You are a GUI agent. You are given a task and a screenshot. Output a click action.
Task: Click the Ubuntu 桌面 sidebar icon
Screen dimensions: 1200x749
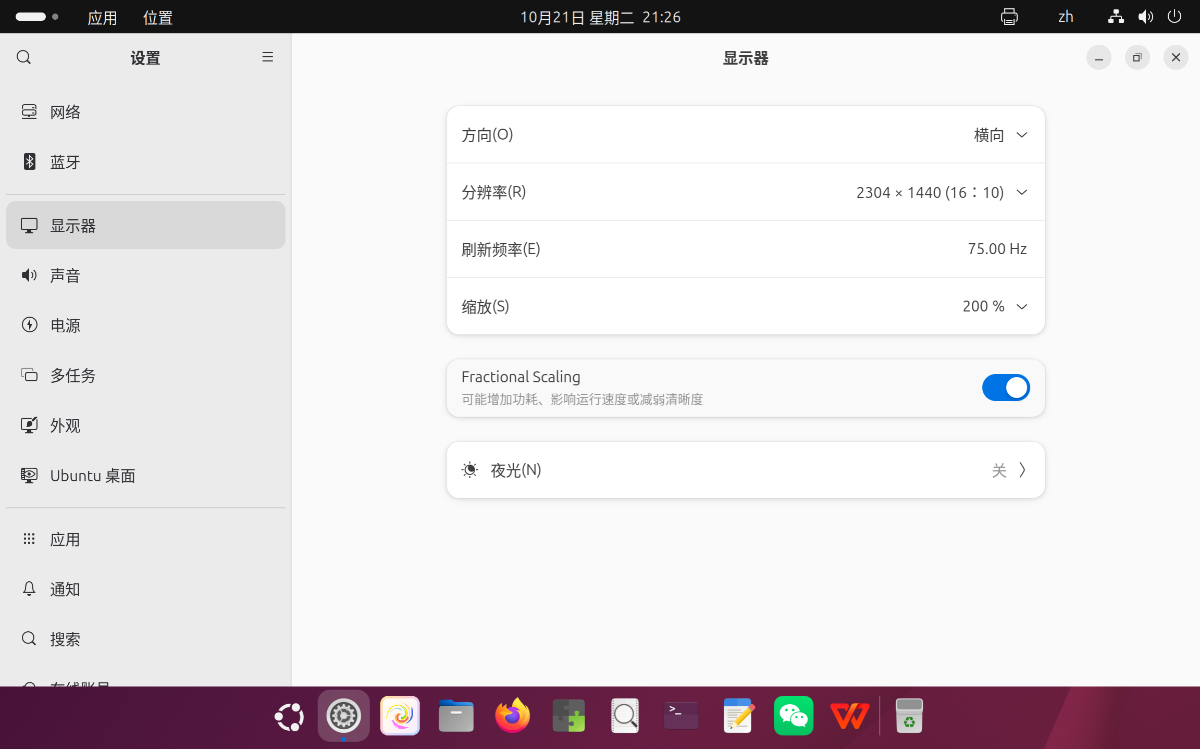(x=29, y=475)
